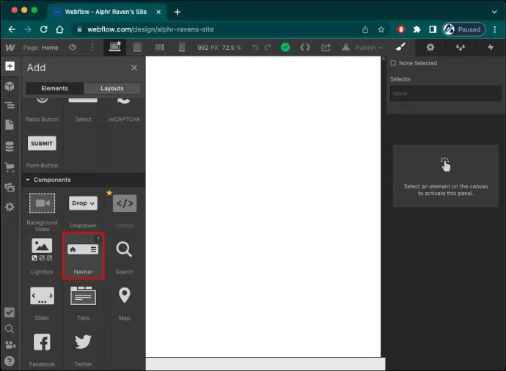Viewport: 506px width, 371px height.
Task: Open the Interactions lightning tab
Action: pos(490,48)
